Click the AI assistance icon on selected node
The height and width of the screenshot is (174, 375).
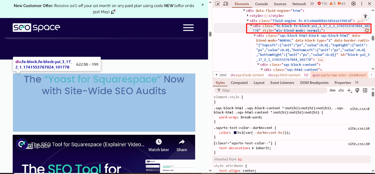367,30
